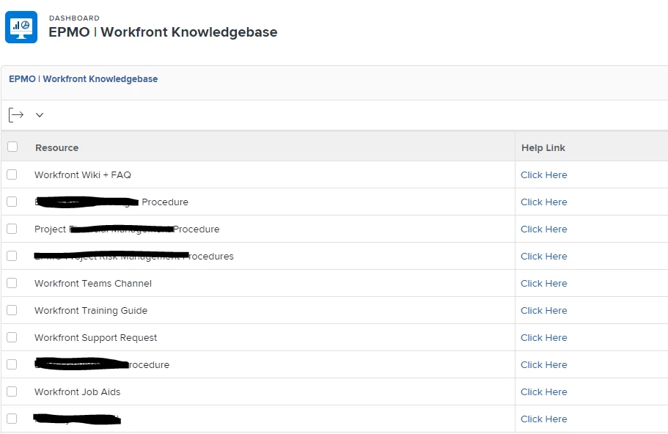
Task: Toggle the select-all checkbox in header
Action: click(x=12, y=147)
